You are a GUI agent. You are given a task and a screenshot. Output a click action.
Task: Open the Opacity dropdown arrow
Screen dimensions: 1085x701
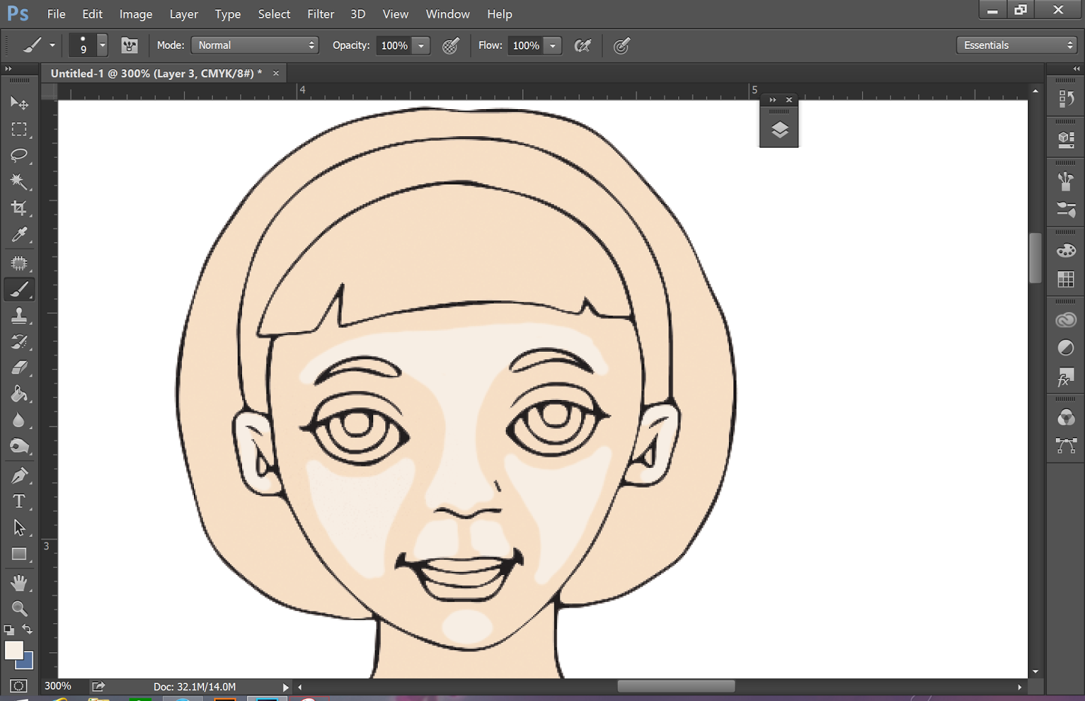421,45
